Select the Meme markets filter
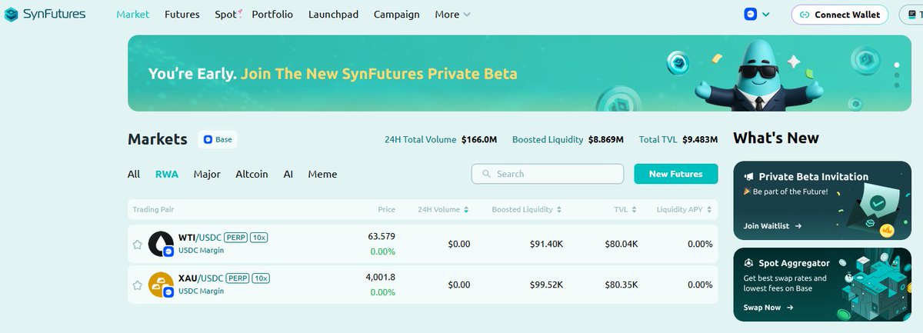 point(322,175)
